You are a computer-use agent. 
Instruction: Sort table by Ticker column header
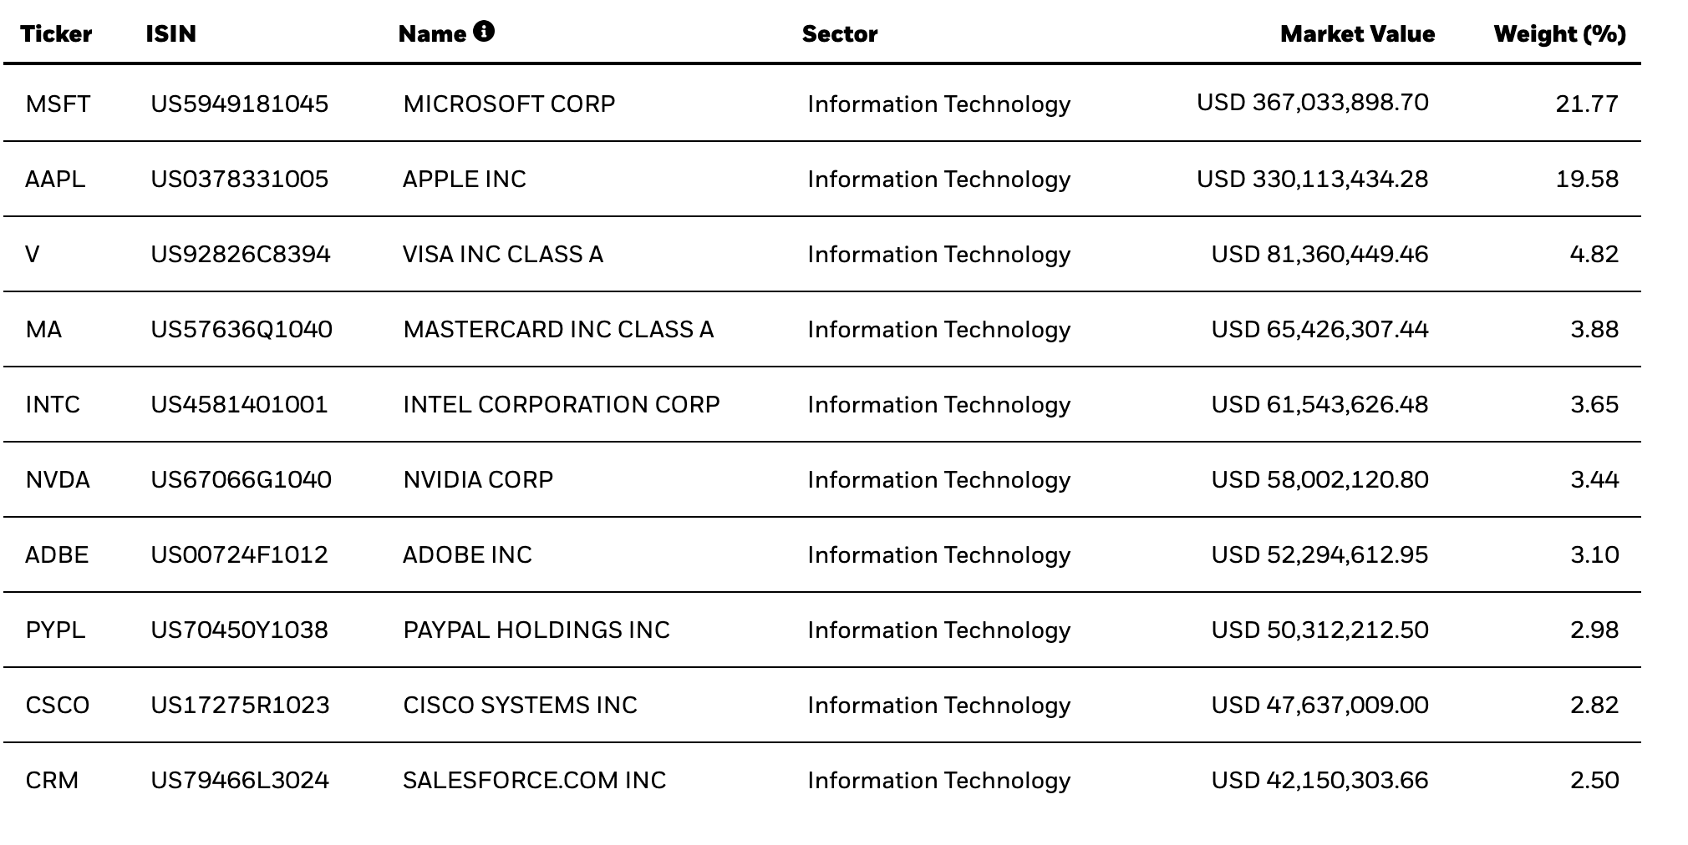(56, 34)
